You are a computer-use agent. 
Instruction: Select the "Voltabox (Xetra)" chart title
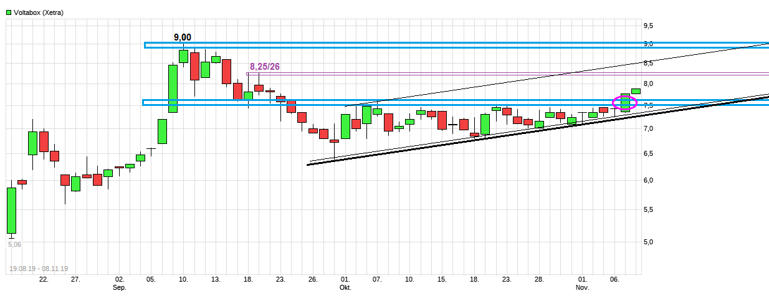point(39,12)
